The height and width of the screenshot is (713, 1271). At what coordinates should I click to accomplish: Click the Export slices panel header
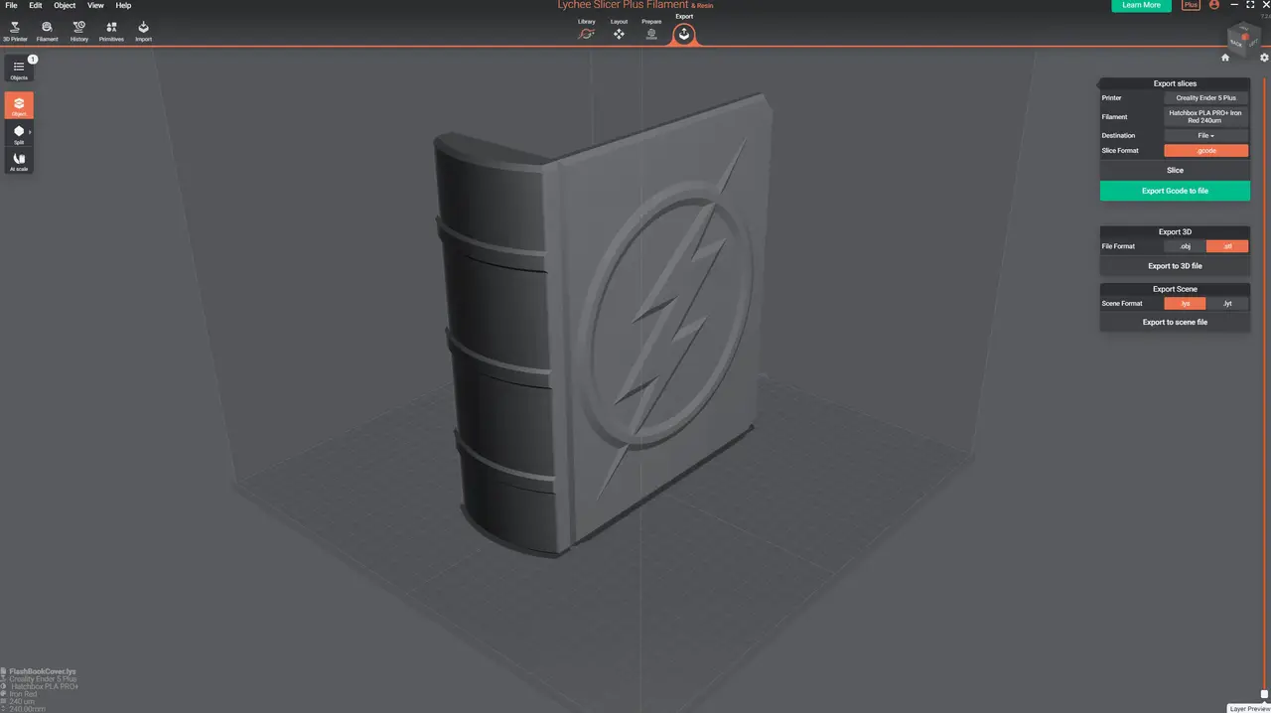pyautogui.click(x=1175, y=83)
